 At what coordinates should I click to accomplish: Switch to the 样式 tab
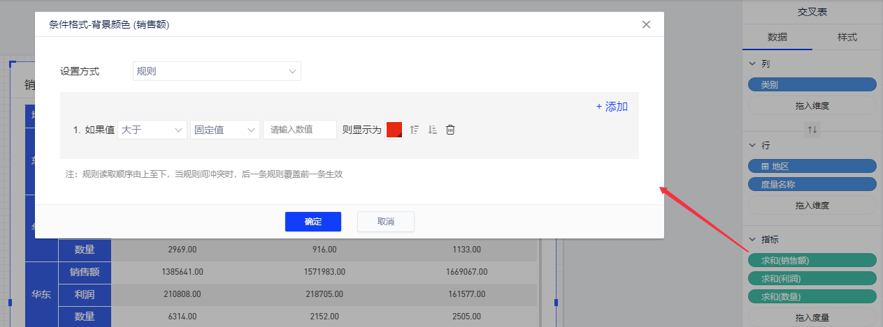[847, 38]
